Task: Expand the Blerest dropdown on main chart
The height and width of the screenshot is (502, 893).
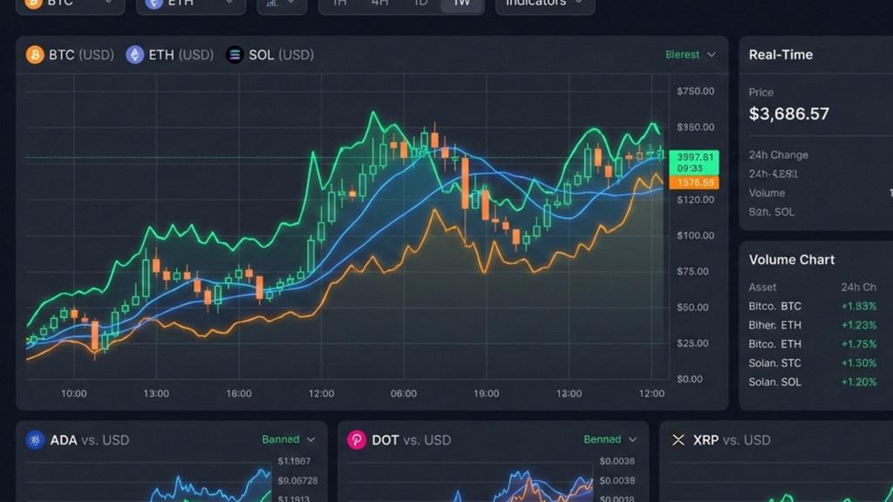Action: (x=691, y=55)
